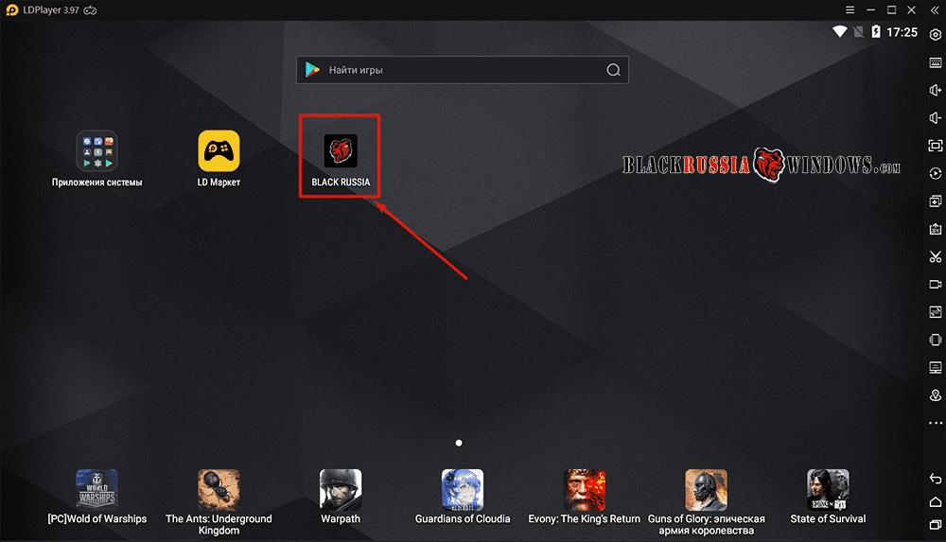Open LDPlayer settings gear
The width and height of the screenshot is (946, 542).
click(936, 35)
